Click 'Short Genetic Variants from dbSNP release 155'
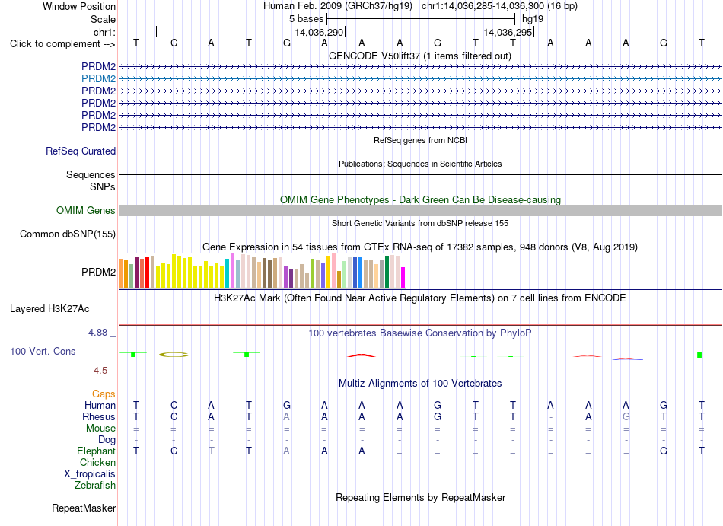The image size is (723, 526). pyautogui.click(x=420, y=224)
